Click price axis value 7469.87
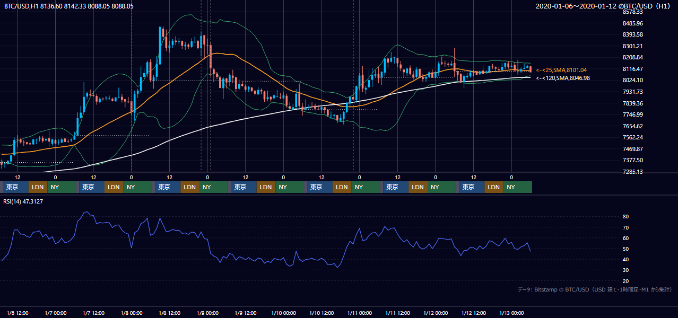This screenshot has height=318, width=678. pyautogui.click(x=632, y=149)
